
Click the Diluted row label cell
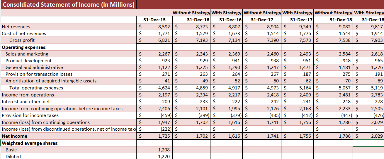click(13, 156)
